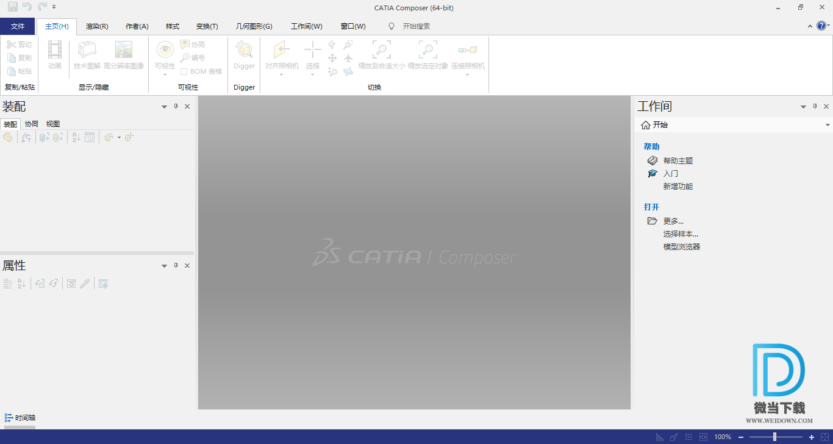Activate the Digger tool icon
Viewport: 833px width, 444px height.
coord(244,49)
